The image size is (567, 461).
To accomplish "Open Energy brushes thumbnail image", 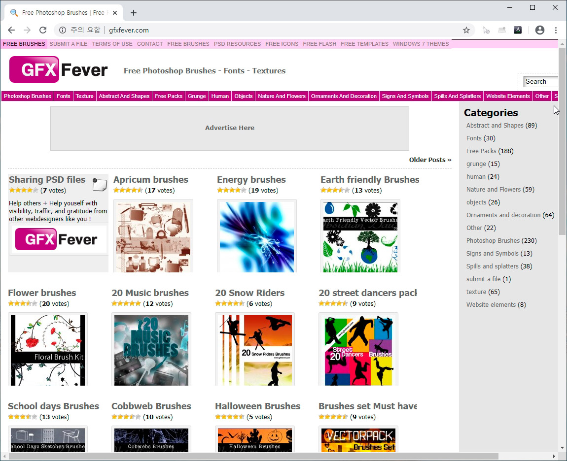I will tap(257, 236).
